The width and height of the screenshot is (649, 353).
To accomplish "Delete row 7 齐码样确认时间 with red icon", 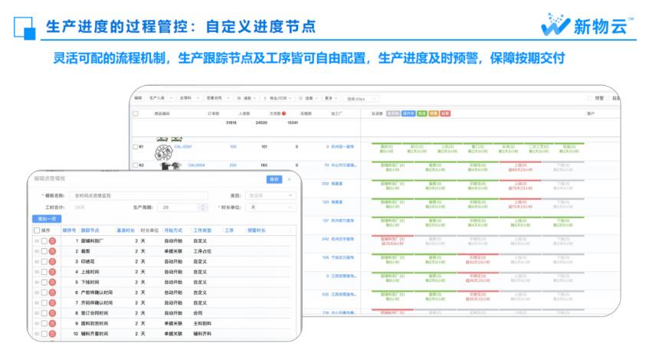I will pos(52,303).
